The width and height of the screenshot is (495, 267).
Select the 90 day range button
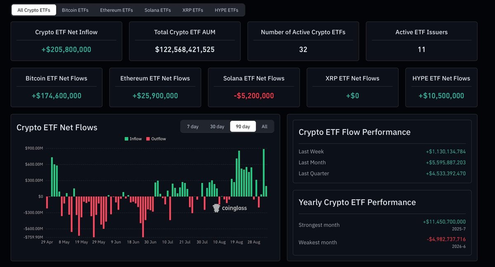pyautogui.click(x=243, y=126)
